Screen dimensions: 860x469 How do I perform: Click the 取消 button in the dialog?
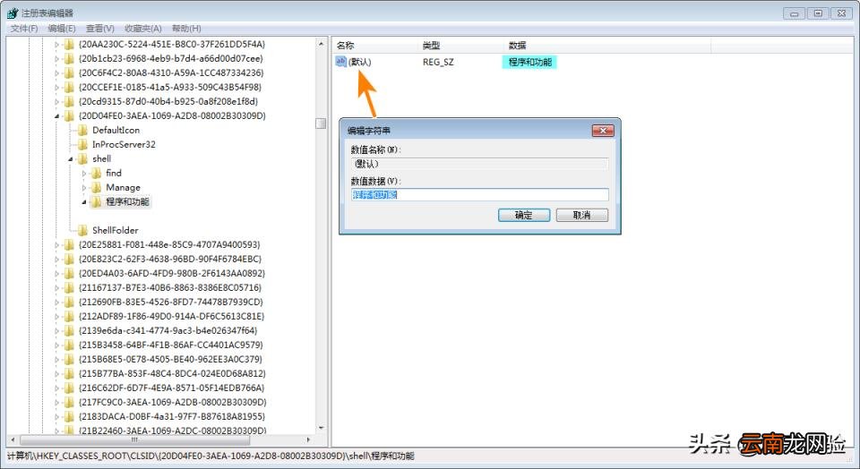[582, 216]
